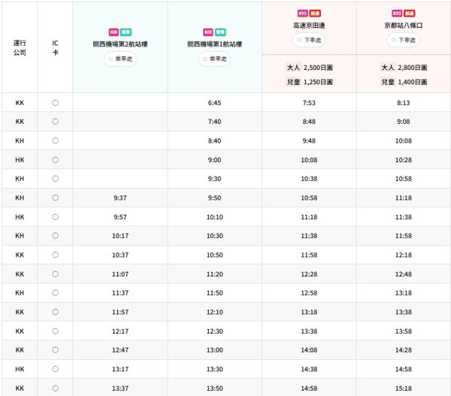Click the 運行公司 column header
451x396 pixels.
point(20,48)
